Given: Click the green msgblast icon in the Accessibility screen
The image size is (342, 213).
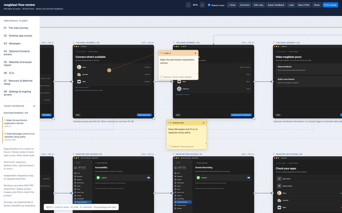Looking at the screenshot, I should [x=98, y=178].
